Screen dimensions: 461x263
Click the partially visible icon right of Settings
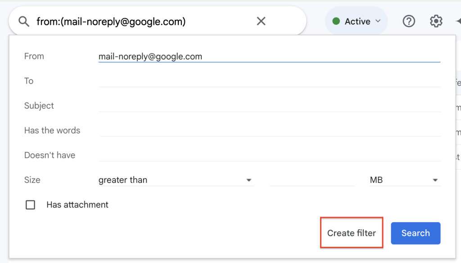[x=458, y=21]
